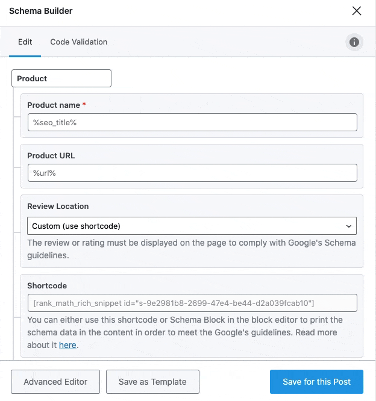Image resolution: width=376 pixels, height=401 pixels.
Task: Click the Google's Schema guidelines help text
Action: pyautogui.click(x=192, y=249)
